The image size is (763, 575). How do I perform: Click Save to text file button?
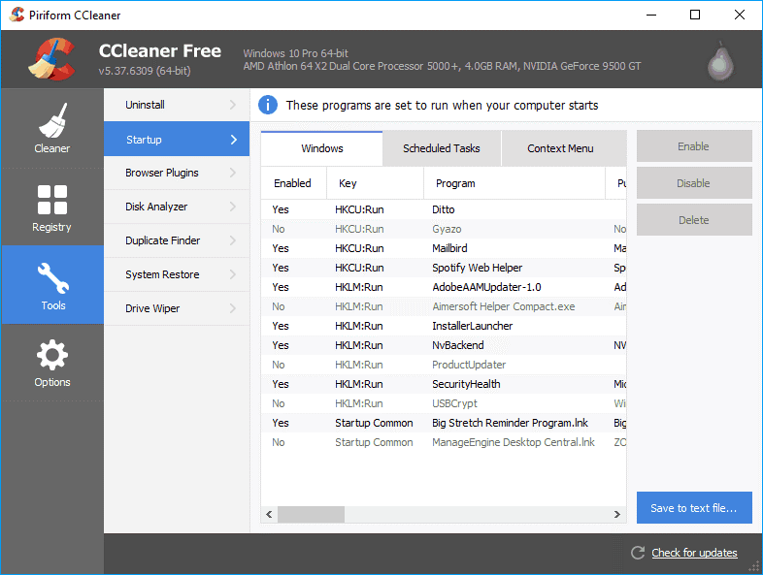tap(693, 508)
